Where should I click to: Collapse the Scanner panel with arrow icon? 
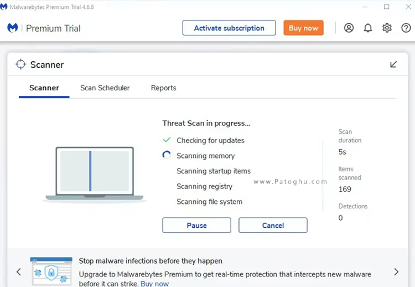click(393, 64)
